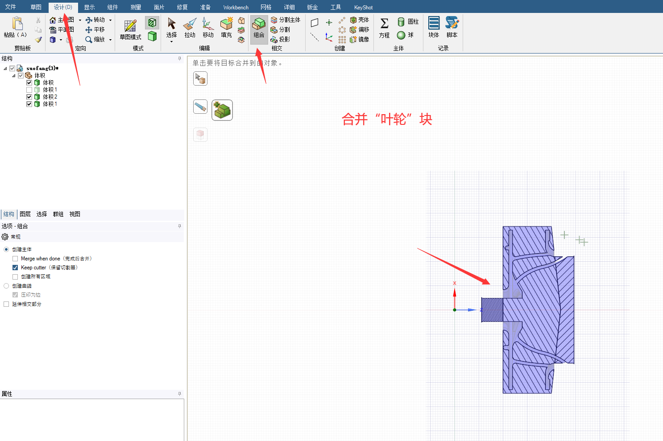Screen dimensions: 663x441
Task: Select the 创建曲线 radio button
Action: [6, 286]
